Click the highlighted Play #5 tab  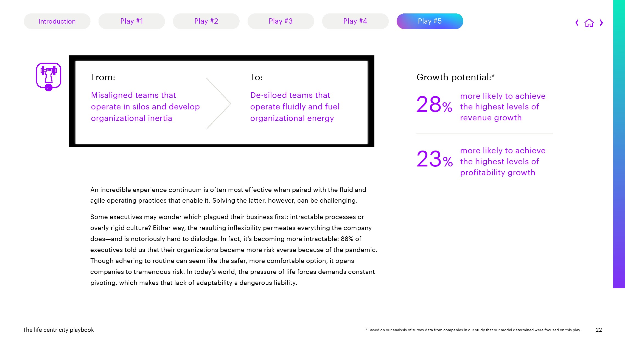(x=430, y=21)
